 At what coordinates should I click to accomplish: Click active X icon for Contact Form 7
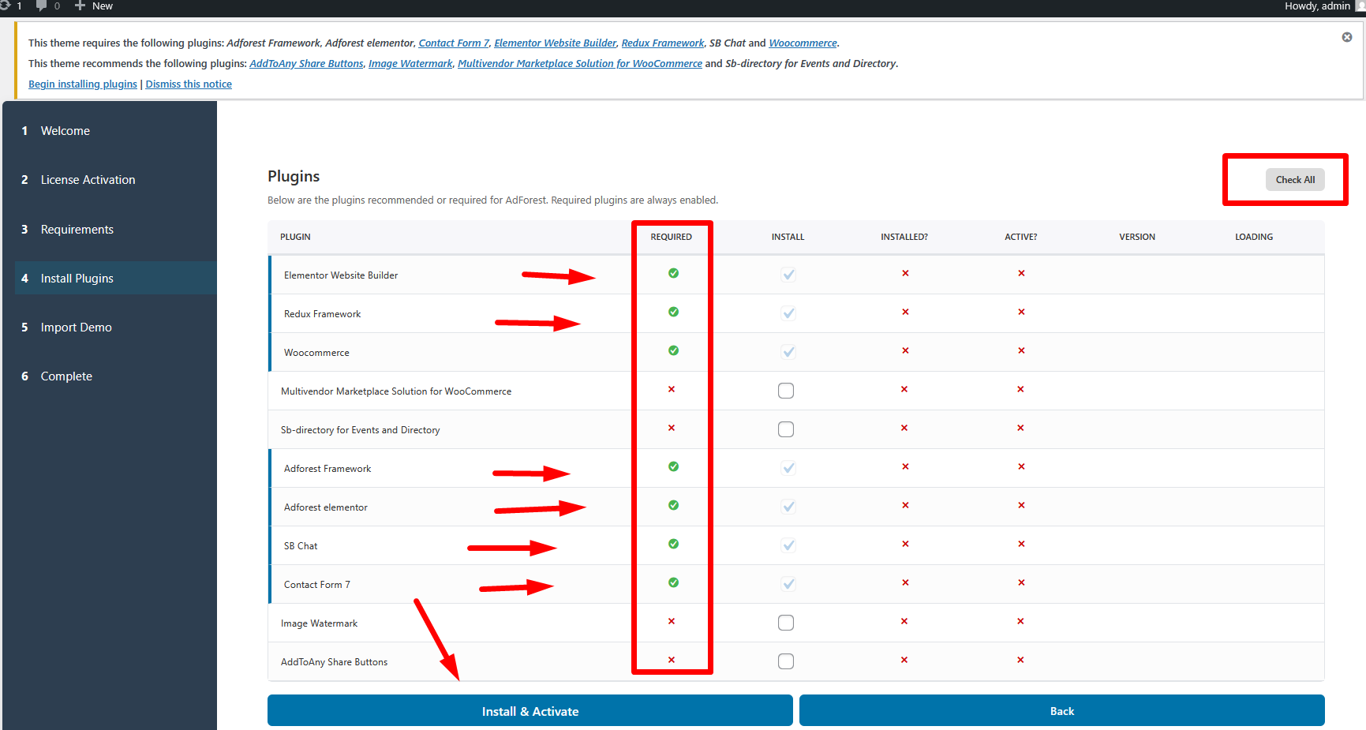1021,582
